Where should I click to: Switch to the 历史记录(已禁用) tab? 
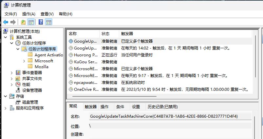pos(162,107)
